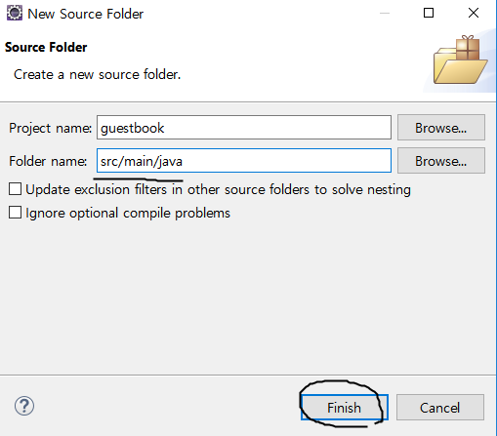This screenshot has width=497, height=436.
Task: Click the Source Folder heading text
Action: 46,47
